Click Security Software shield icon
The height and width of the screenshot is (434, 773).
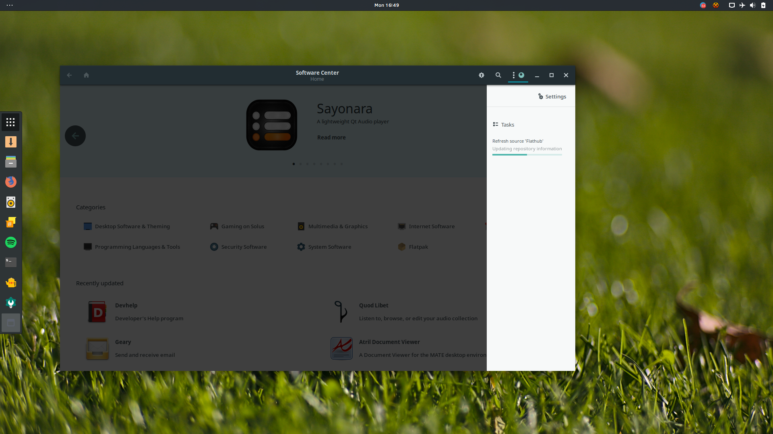[x=214, y=247]
